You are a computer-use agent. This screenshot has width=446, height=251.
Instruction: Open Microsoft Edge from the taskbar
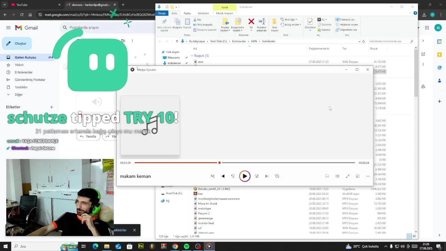(x=95, y=246)
